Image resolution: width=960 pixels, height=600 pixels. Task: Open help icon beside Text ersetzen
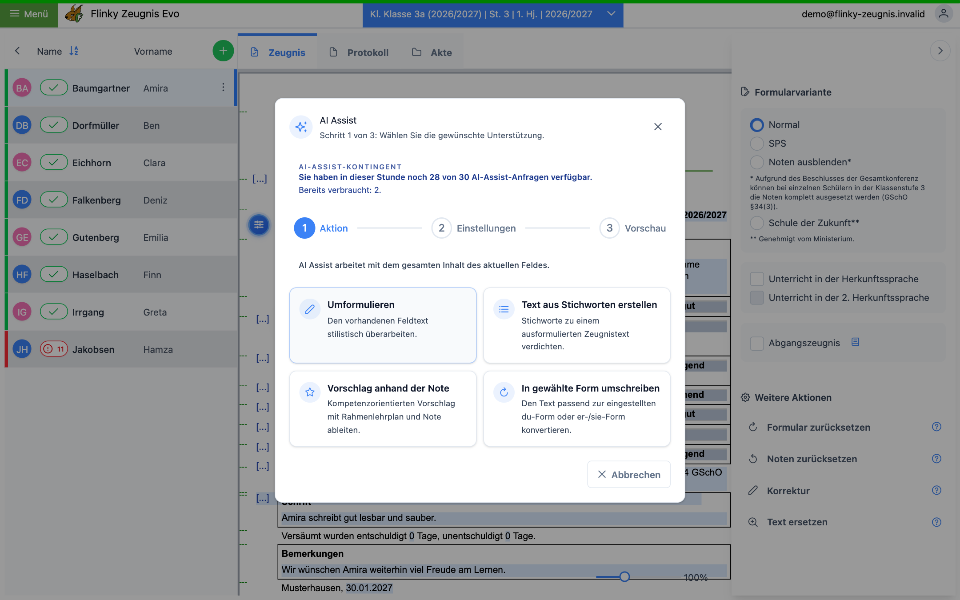click(x=936, y=522)
